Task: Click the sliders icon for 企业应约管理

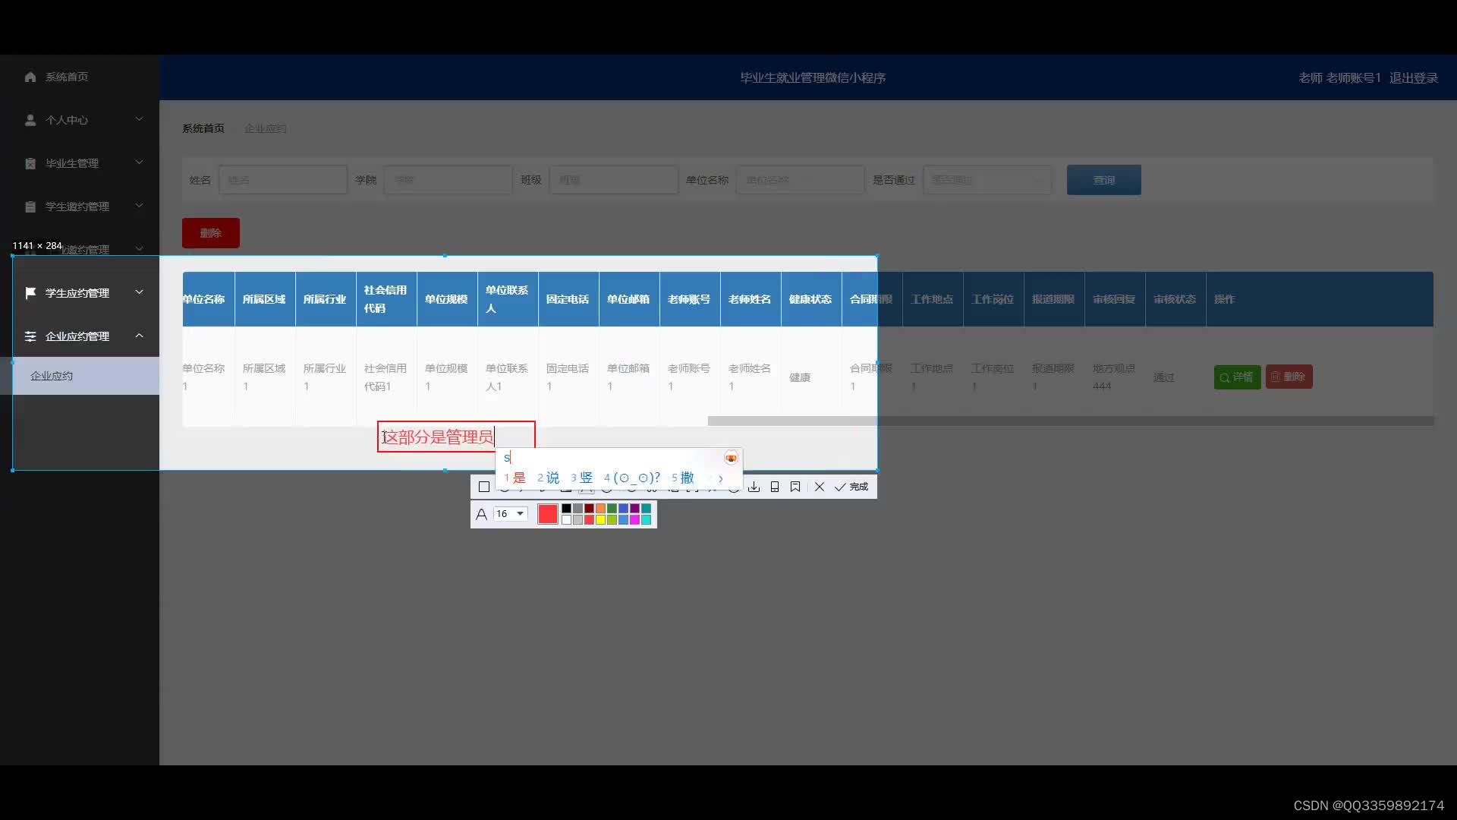Action: 30,336
